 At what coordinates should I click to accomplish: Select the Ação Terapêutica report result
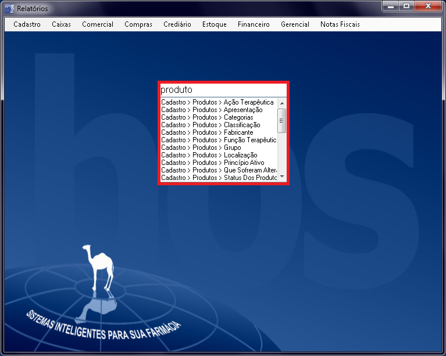tap(217, 102)
